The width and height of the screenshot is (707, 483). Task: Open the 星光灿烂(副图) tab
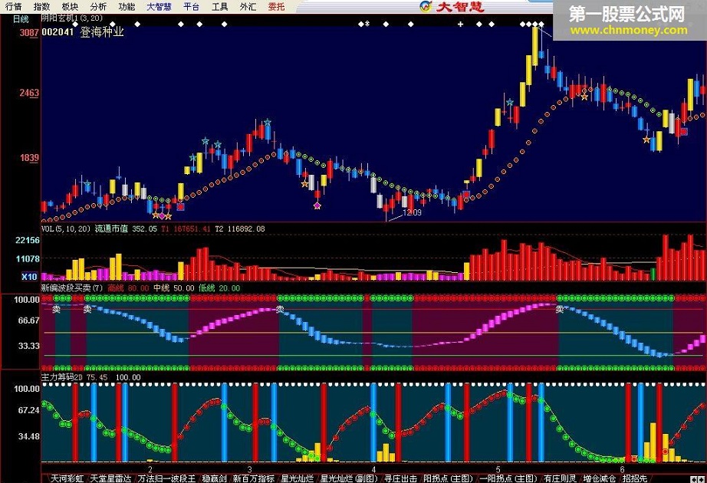coord(349,478)
